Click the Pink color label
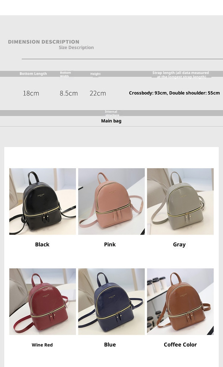Image resolution: width=223 pixels, height=367 pixels. 110,245
